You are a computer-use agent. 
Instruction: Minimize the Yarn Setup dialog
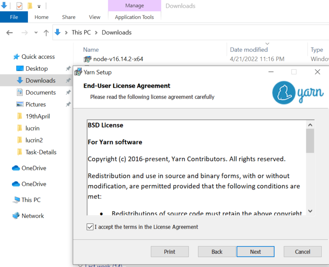pos(271,72)
